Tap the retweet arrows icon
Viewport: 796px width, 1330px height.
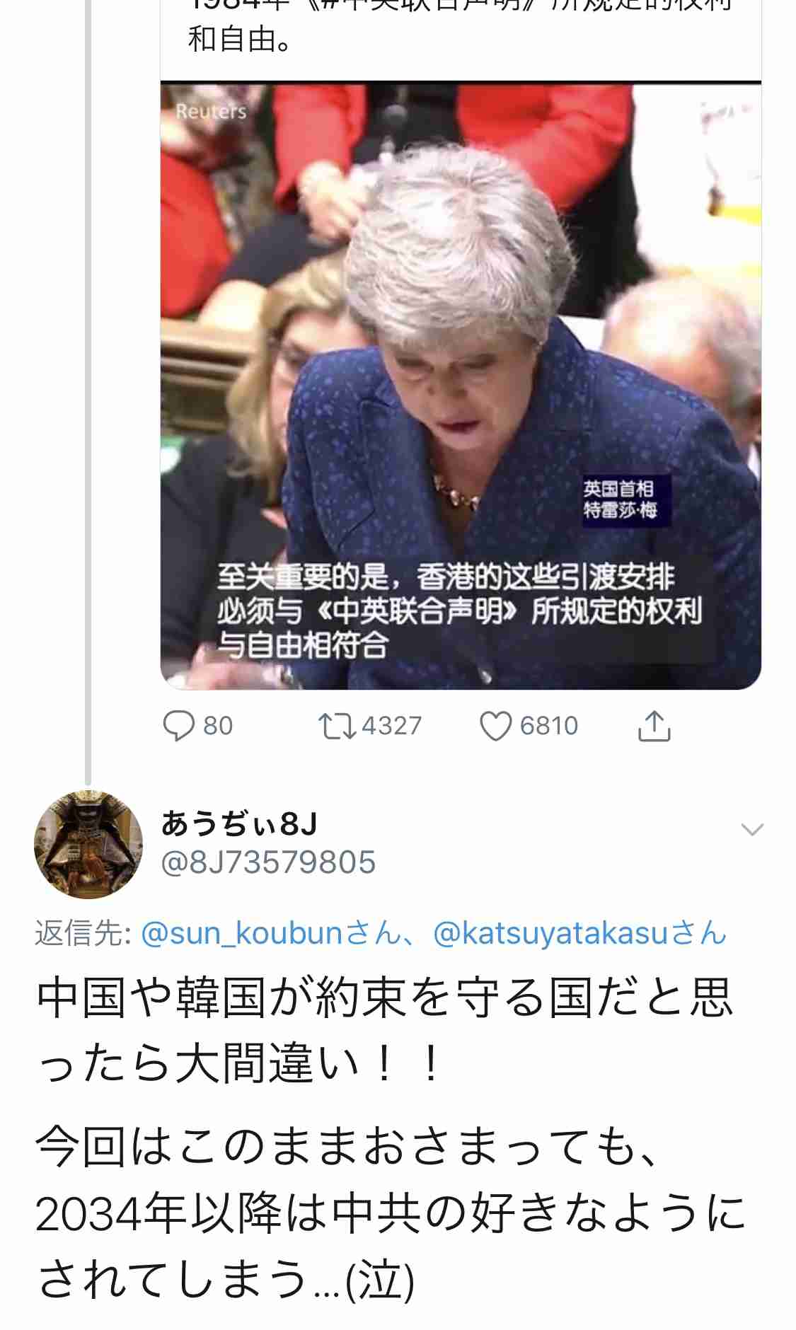coord(337,726)
